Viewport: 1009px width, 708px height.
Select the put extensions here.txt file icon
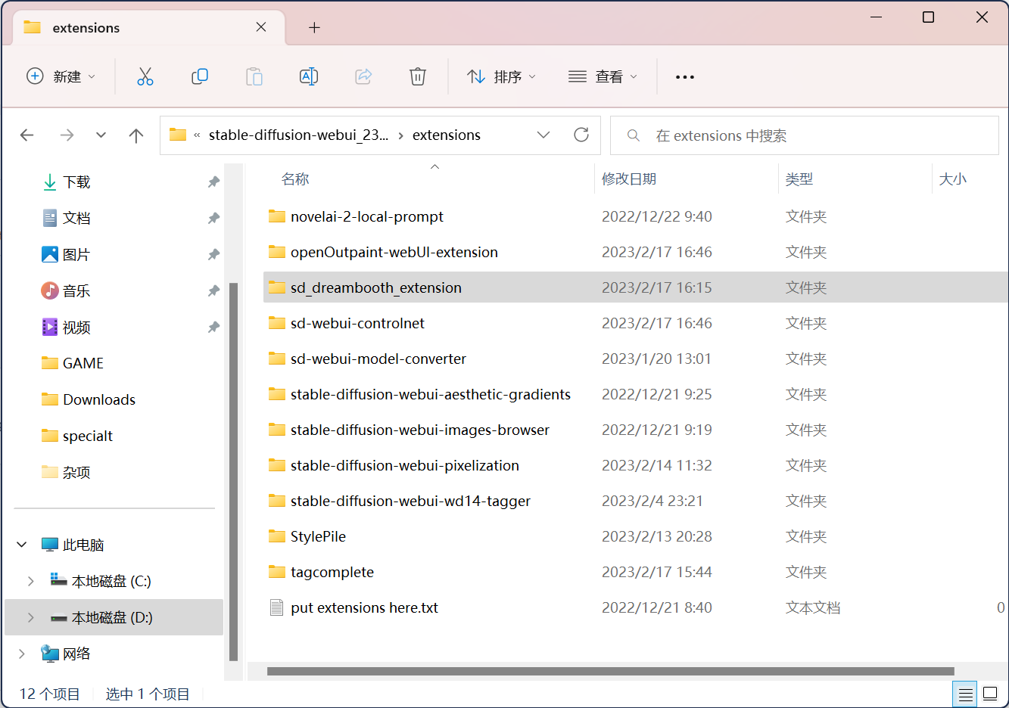(x=276, y=607)
